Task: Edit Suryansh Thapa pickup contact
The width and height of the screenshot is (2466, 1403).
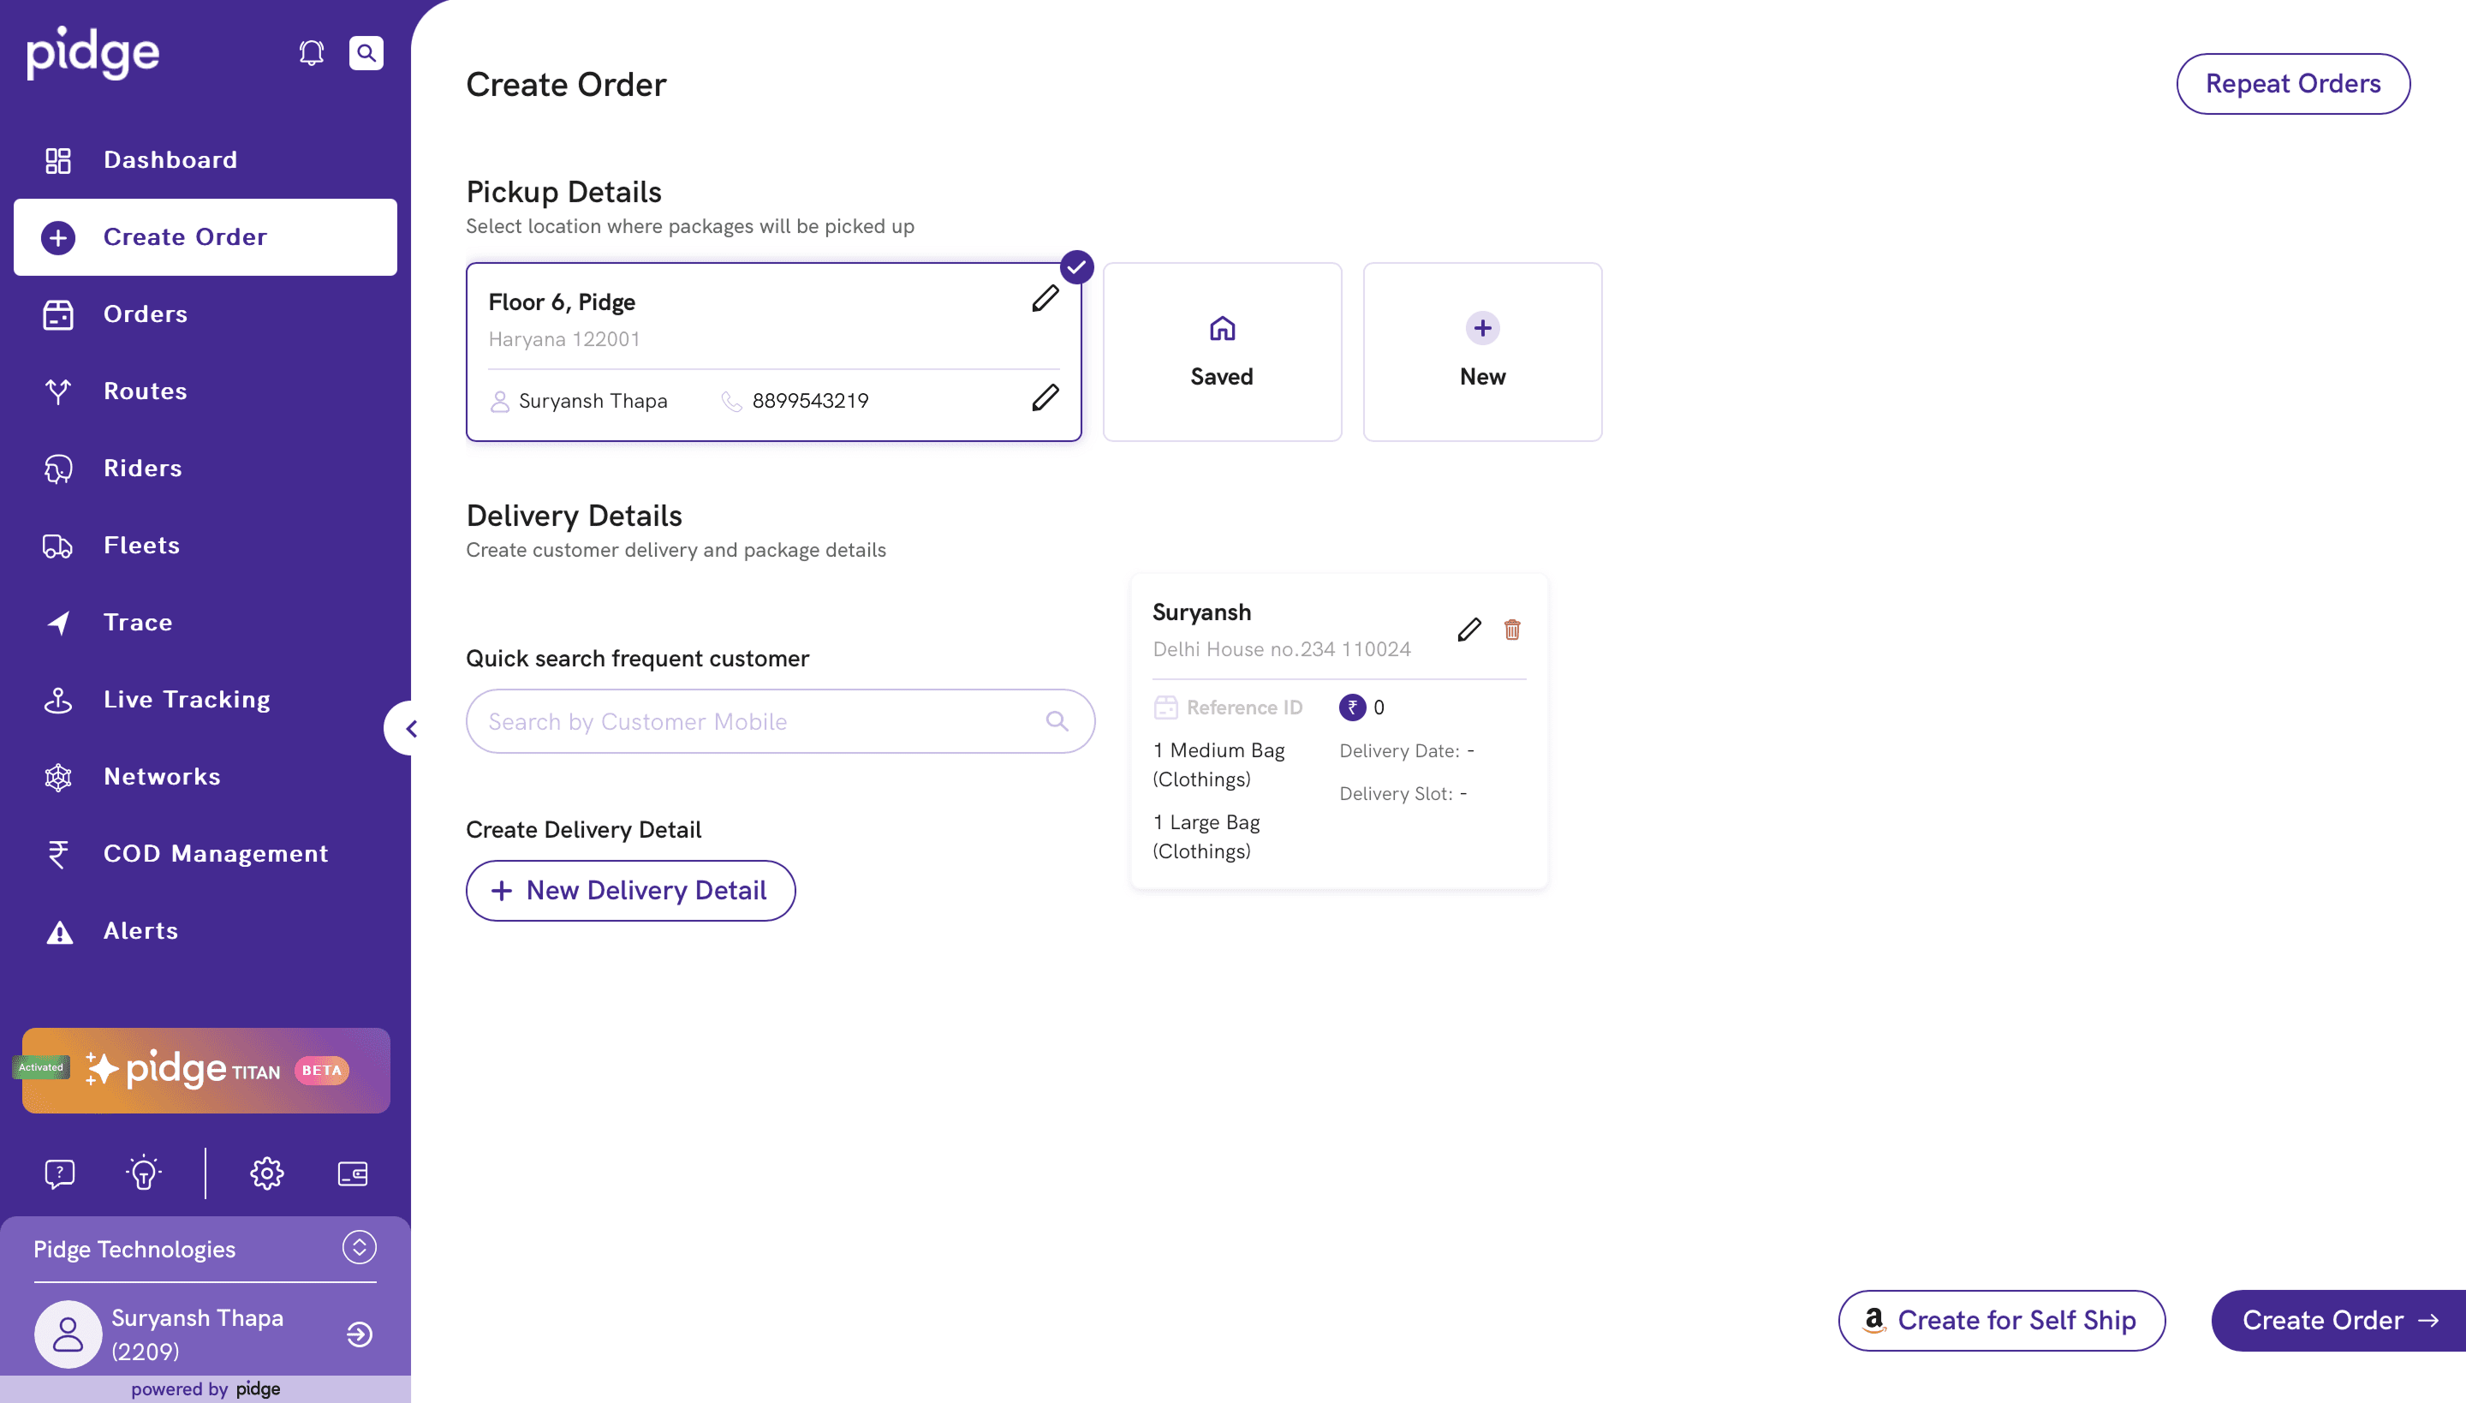Action: tap(1045, 398)
